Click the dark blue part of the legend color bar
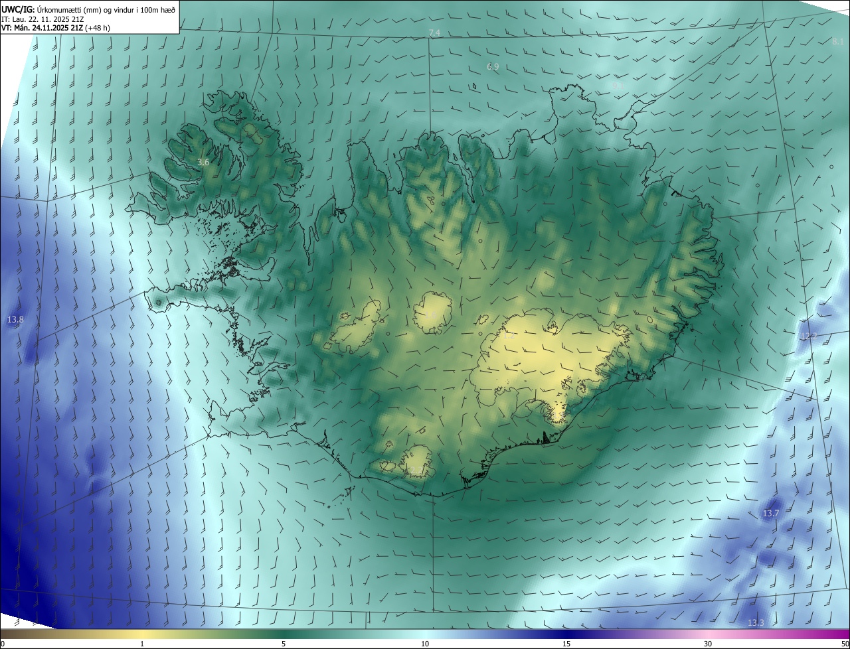850x649 pixels. (566, 634)
